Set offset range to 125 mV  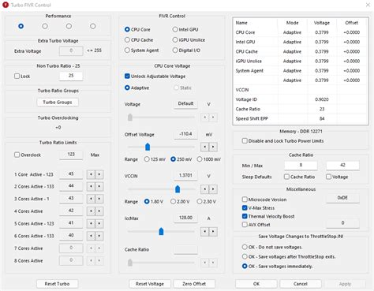pos(155,159)
